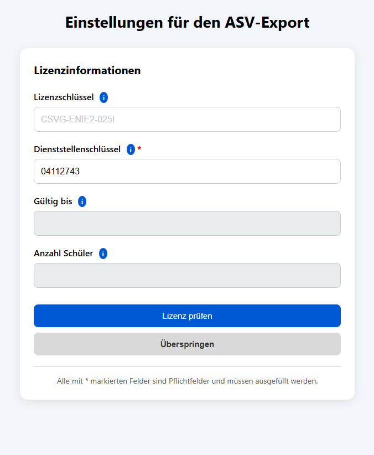Show help for the Dienststellenschlüssel field

tap(131, 149)
